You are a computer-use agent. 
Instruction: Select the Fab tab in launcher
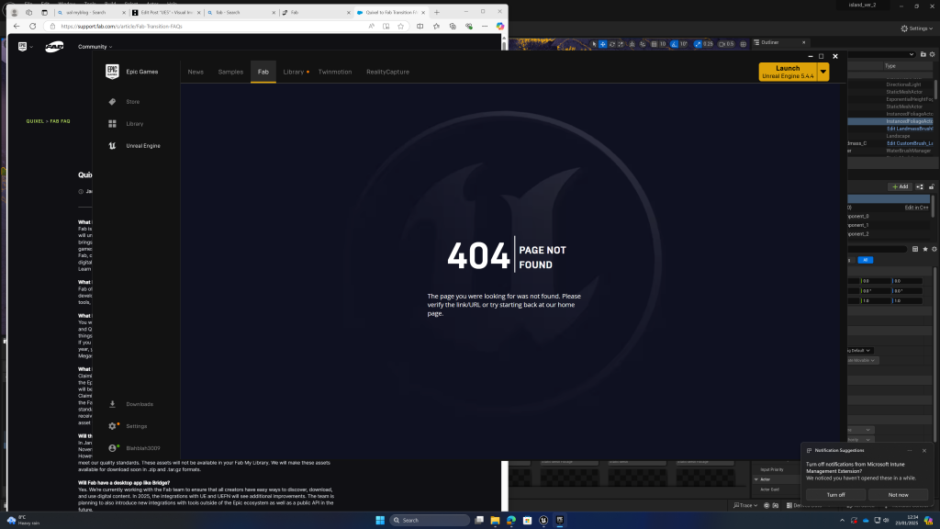coord(263,72)
